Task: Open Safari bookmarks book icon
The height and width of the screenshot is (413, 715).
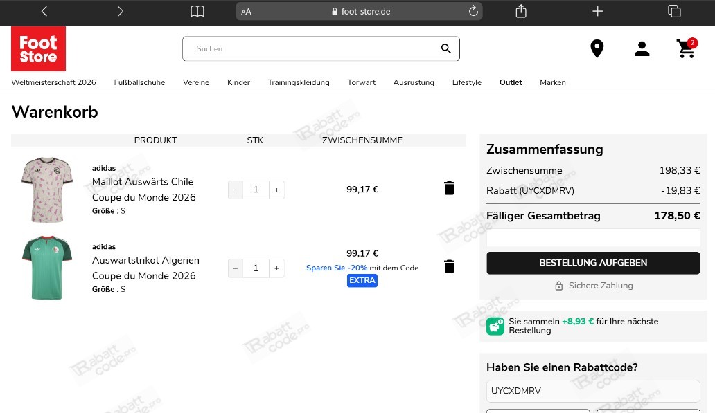Action: pos(197,11)
